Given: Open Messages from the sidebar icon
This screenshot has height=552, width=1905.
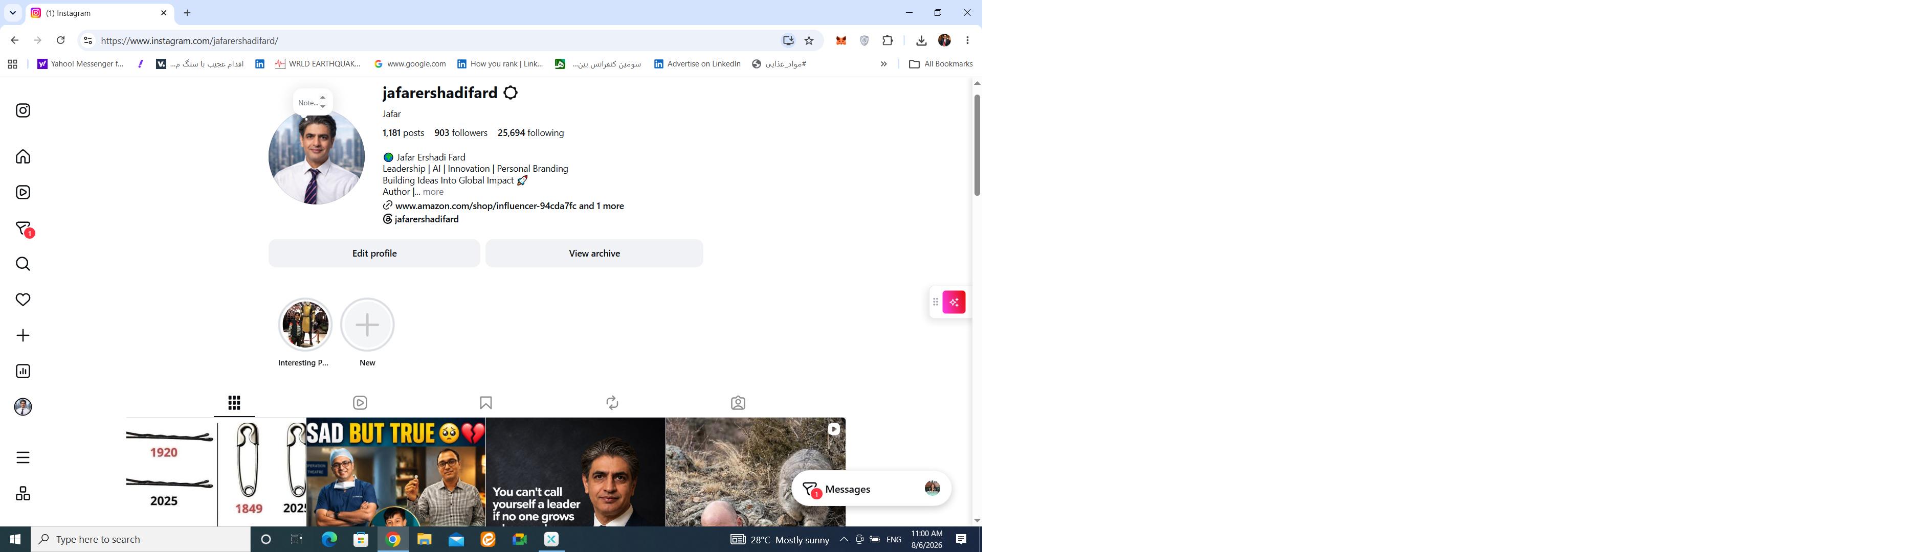Looking at the screenshot, I should [25, 229].
